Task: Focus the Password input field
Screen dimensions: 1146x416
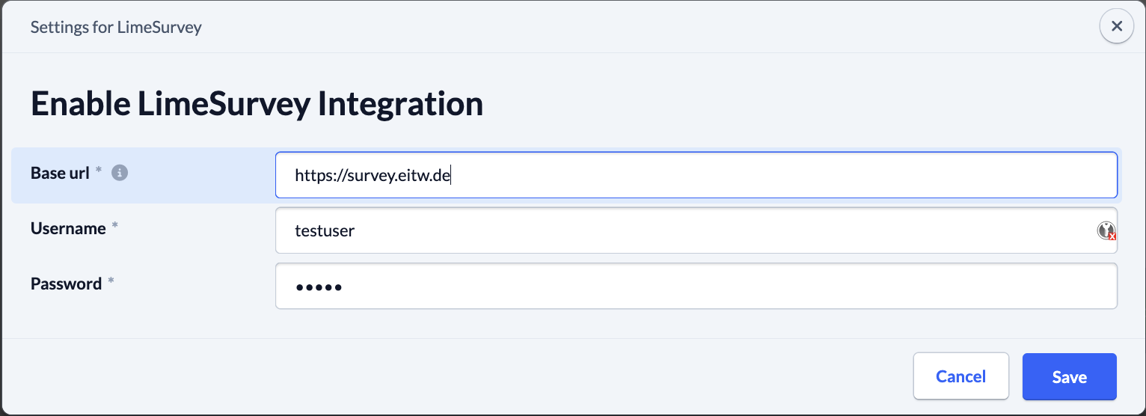Action: [x=696, y=286]
